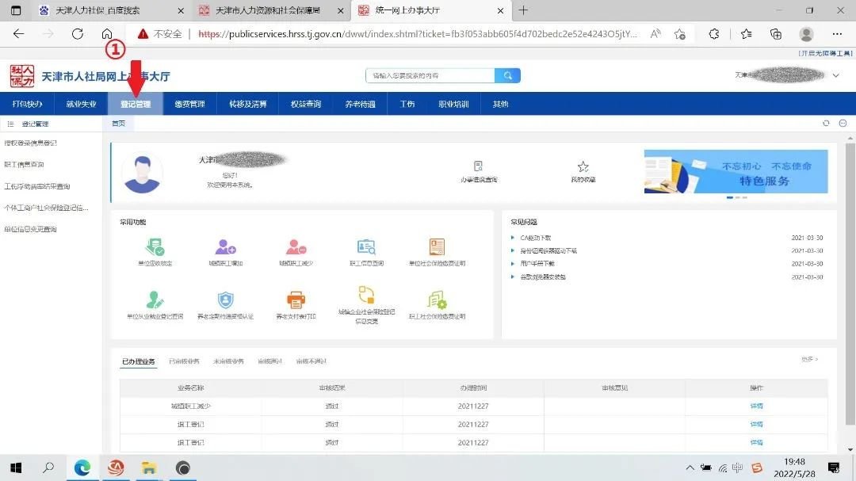Open 养老支付表打印 printer icon

296,300
